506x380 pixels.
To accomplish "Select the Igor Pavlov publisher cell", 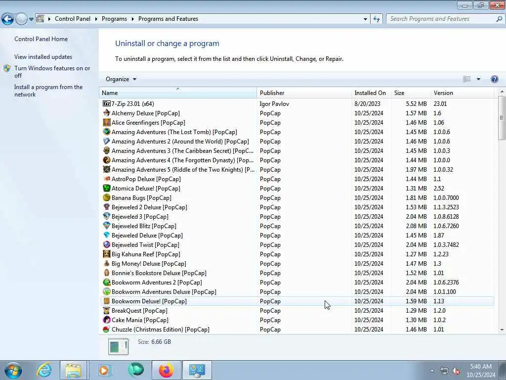I will click(x=274, y=104).
